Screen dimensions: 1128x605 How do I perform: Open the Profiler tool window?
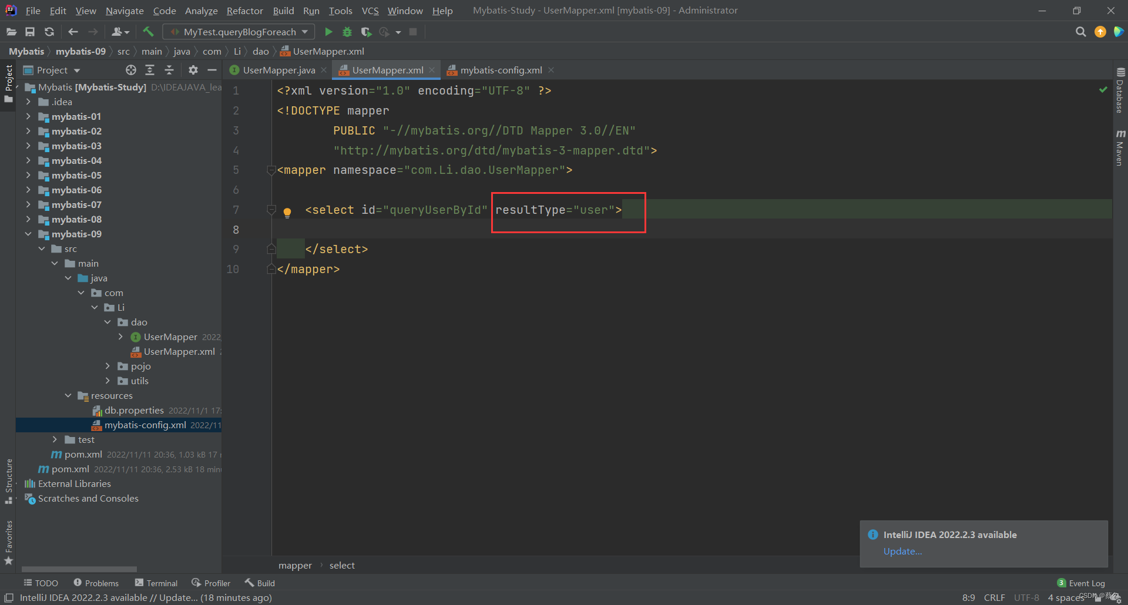pyautogui.click(x=211, y=583)
